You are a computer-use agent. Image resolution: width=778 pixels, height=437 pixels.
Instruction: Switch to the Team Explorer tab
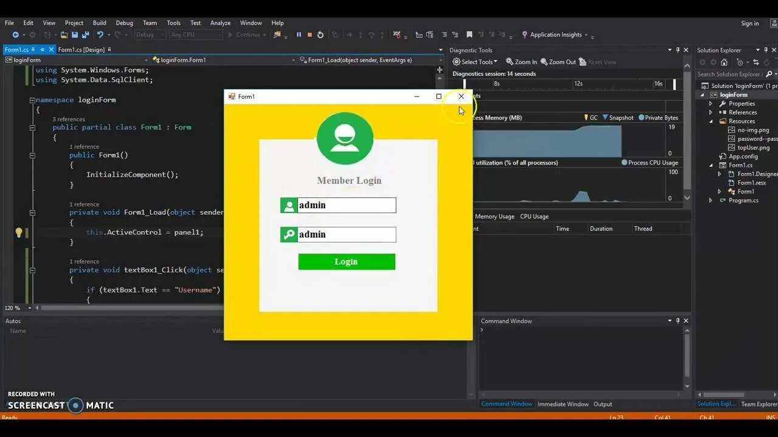click(x=759, y=404)
